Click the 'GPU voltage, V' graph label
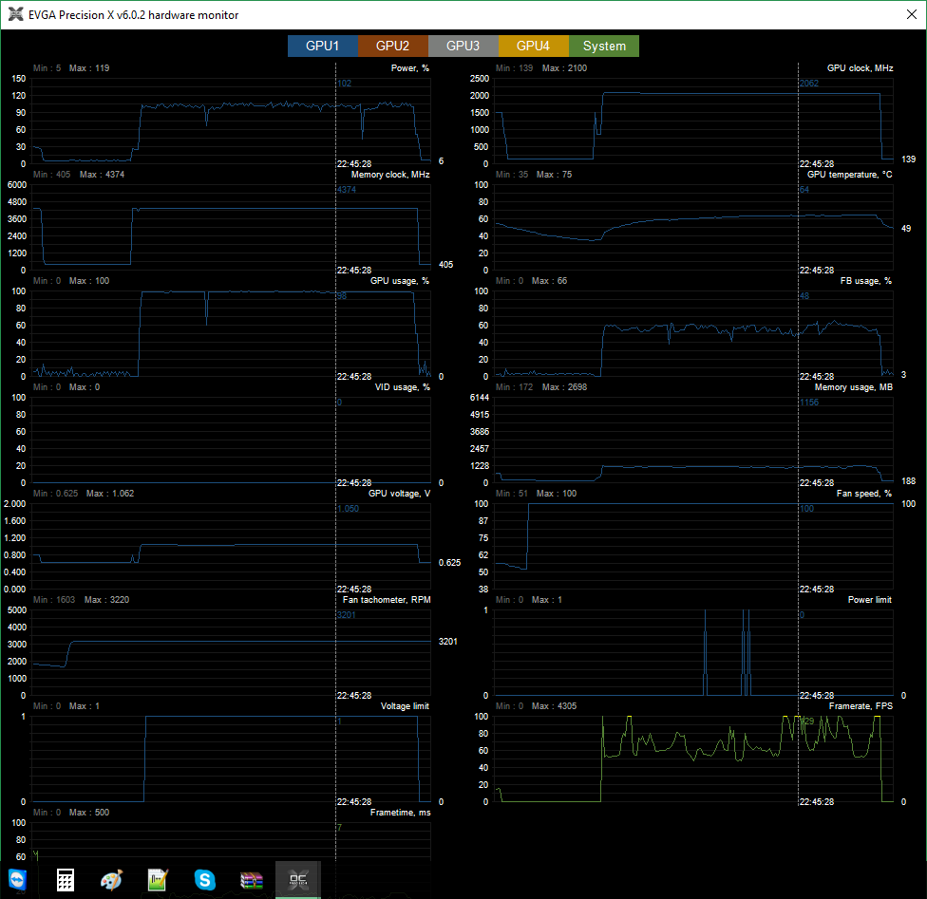Viewport: 927px width, 899px height. tap(399, 494)
